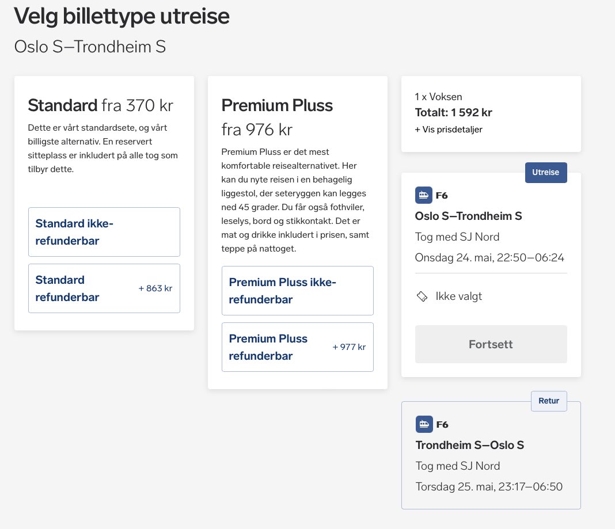
Task: Choose Premium Pluss ikke-refunderbar
Action: coord(297,291)
